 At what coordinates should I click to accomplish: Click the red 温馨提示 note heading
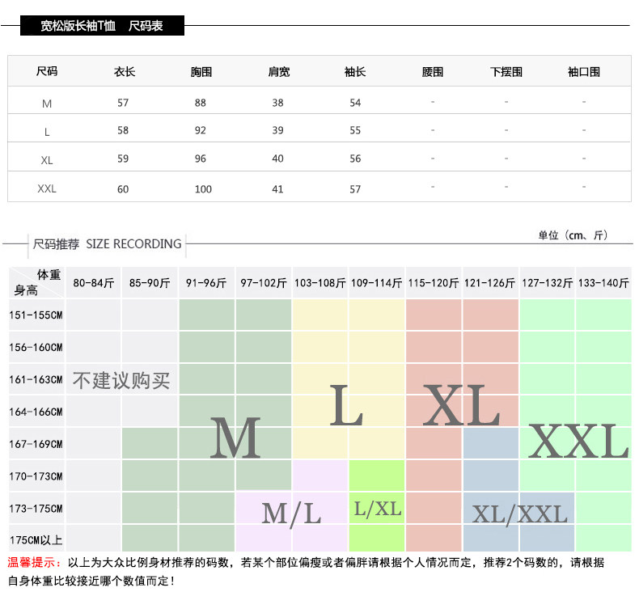34,563
